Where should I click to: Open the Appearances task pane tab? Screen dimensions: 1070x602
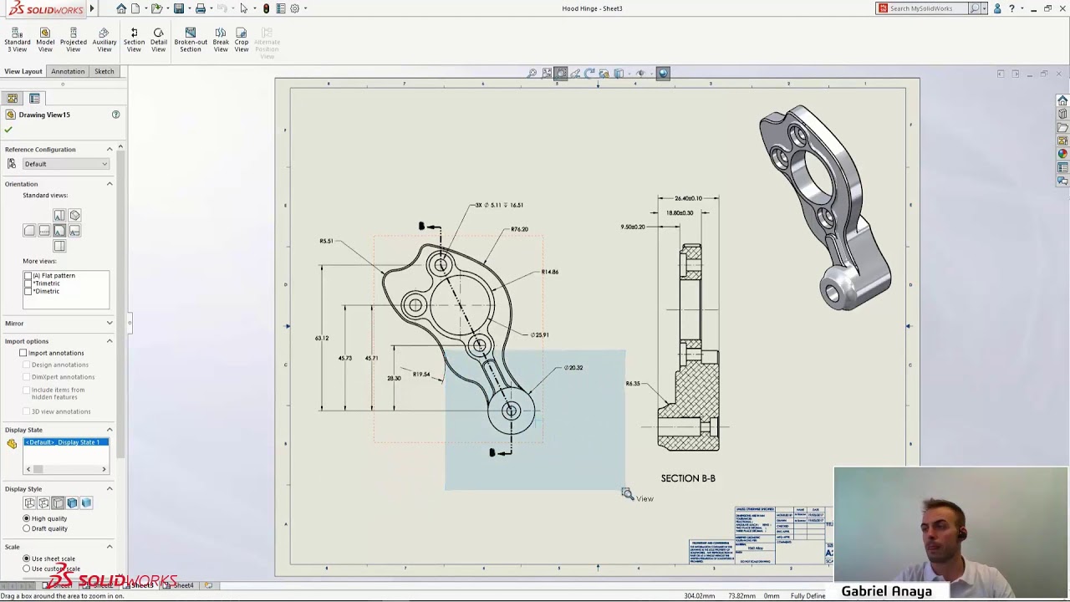(x=1062, y=154)
